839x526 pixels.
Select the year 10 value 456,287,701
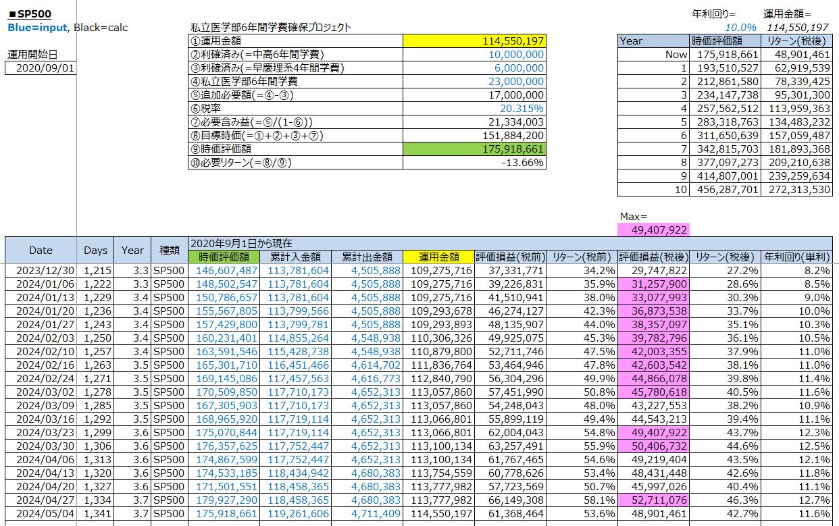725,190
